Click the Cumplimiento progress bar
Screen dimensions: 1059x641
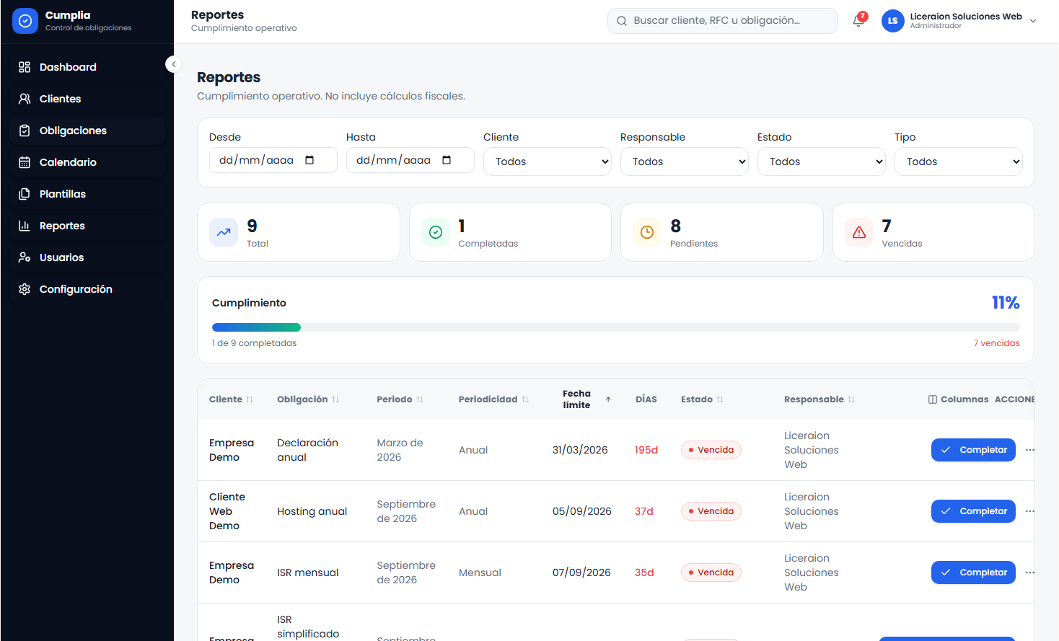coord(616,327)
